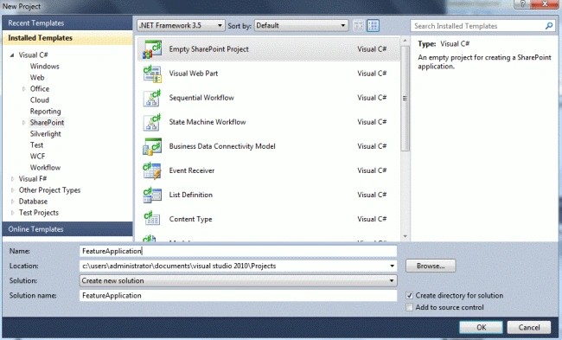Screen dimensions: 562x340
Task: Click the OK button
Action: (482, 327)
